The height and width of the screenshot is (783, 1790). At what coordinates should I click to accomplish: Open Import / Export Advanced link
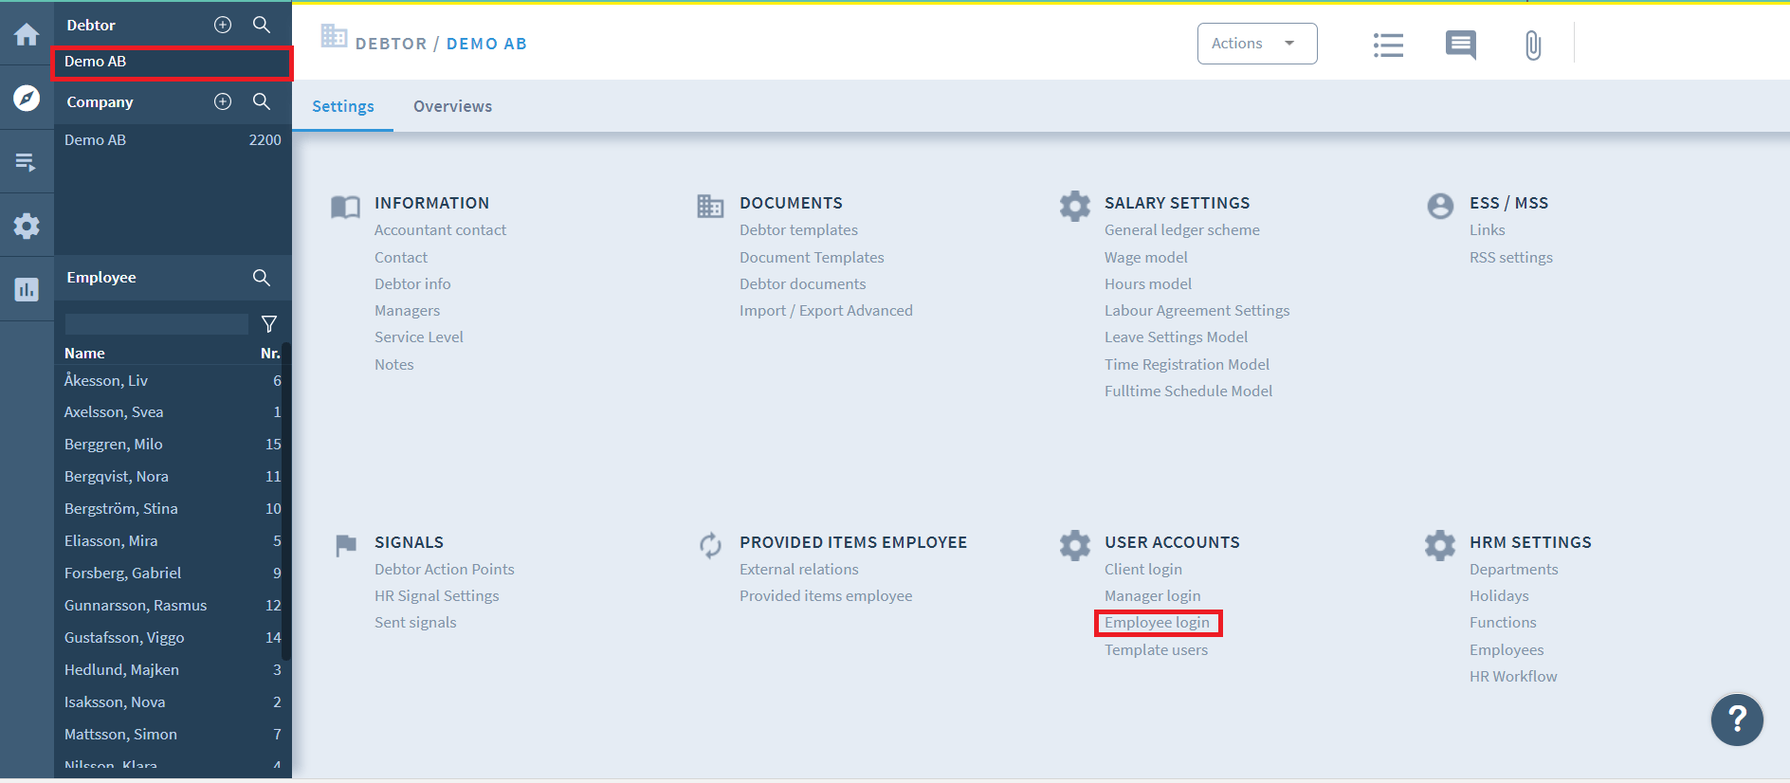826,311
